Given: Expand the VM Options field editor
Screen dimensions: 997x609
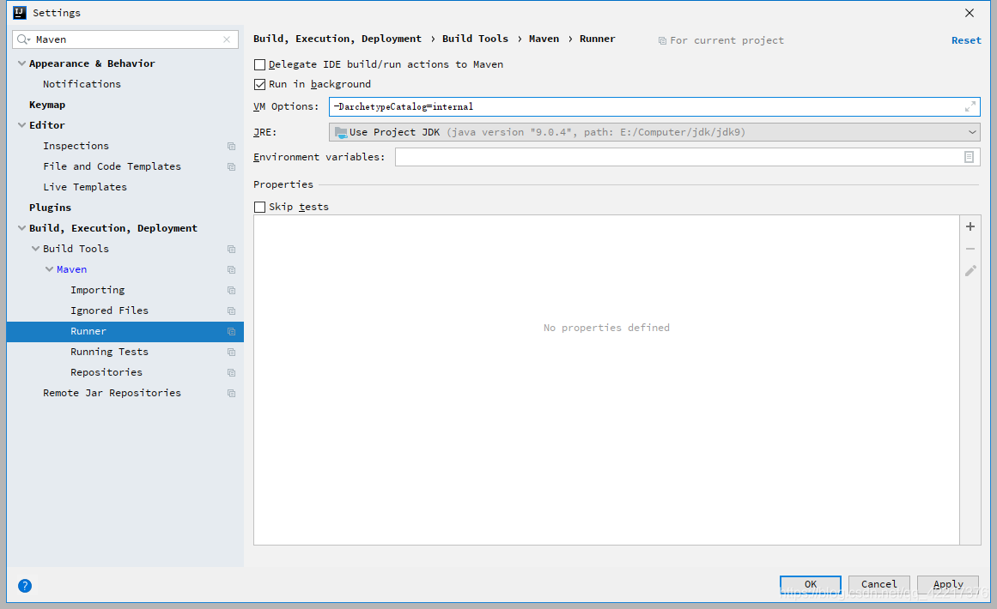Looking at the screenshot, I should point(970,106).
